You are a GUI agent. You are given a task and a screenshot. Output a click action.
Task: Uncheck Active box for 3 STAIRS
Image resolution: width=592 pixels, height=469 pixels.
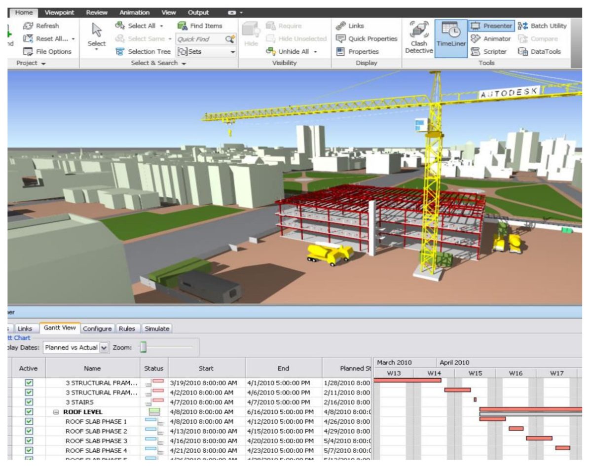tap(29, 402)
